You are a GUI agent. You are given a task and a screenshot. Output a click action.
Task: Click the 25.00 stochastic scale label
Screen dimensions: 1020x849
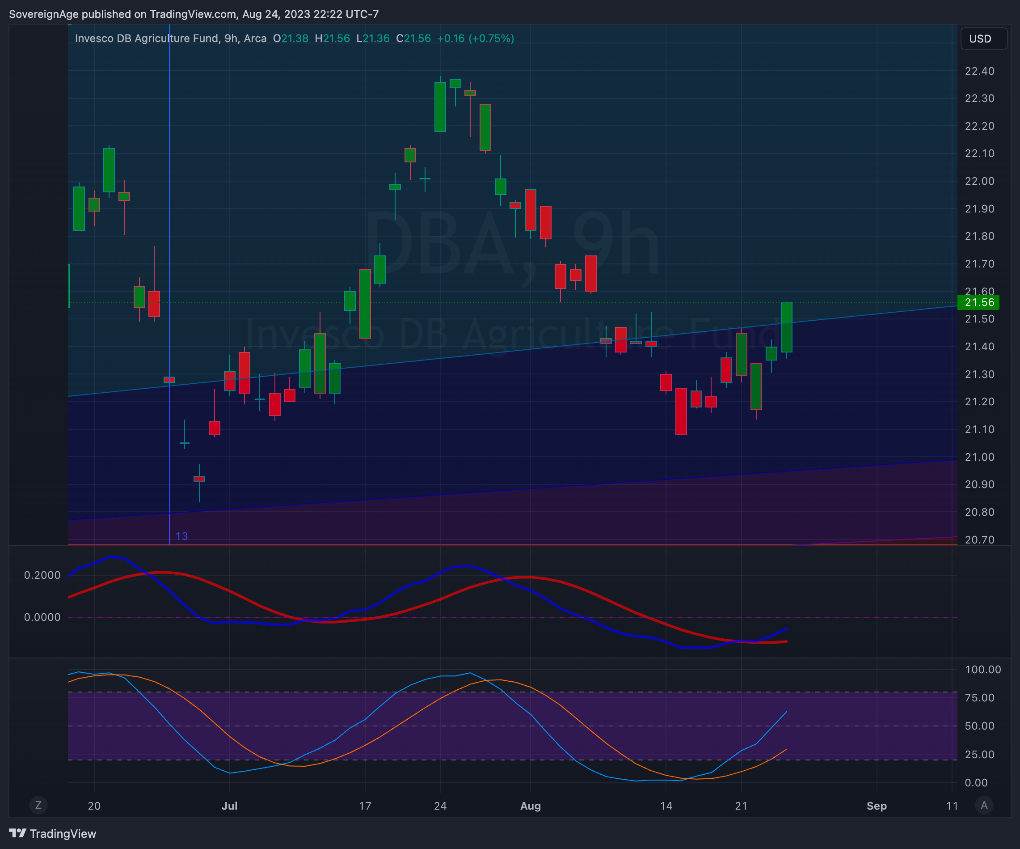[979, 755]
